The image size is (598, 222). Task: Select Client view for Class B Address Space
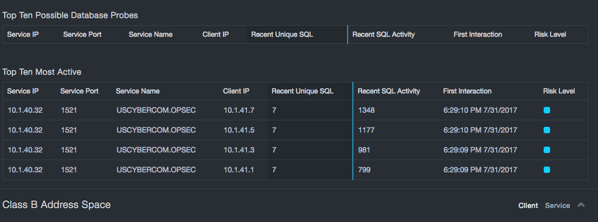click(528, 206)
